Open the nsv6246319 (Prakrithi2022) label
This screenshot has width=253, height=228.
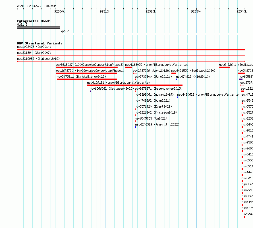[157, 124]
